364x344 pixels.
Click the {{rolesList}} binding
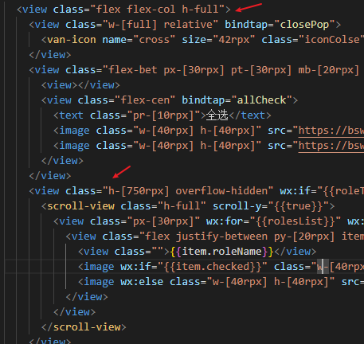[x=296, y=221]
